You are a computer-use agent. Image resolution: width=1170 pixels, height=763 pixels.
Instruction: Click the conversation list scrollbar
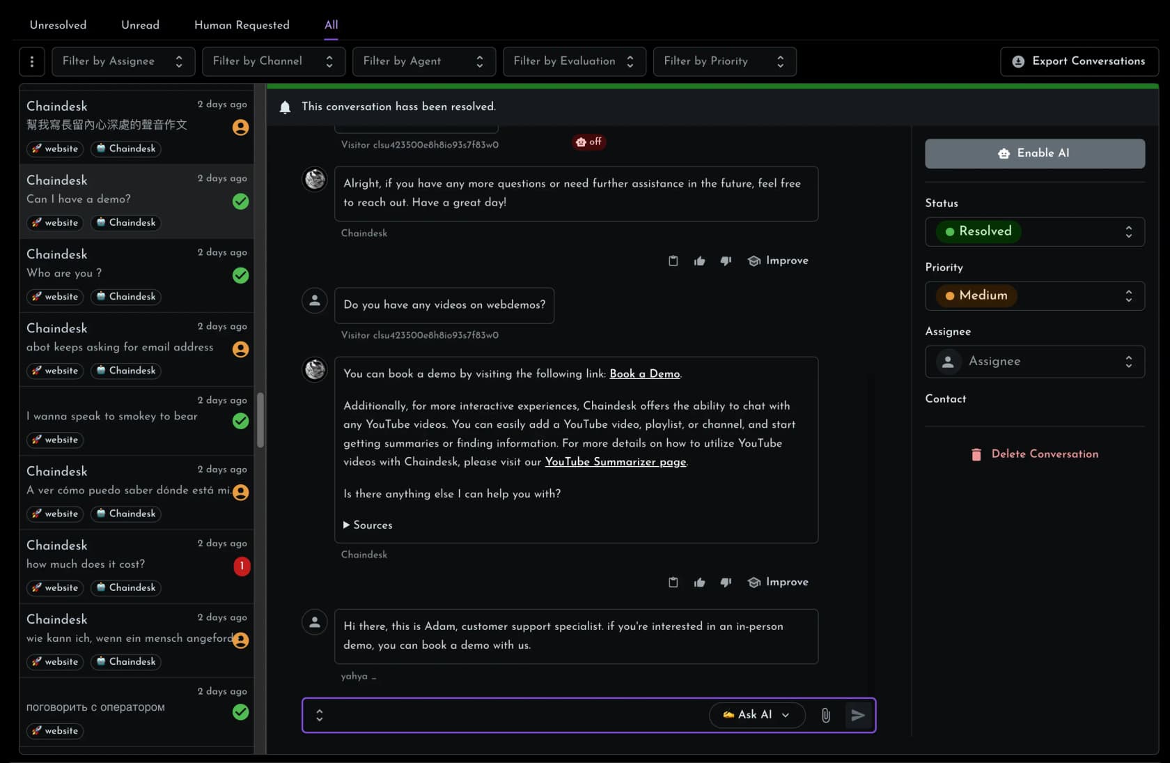[x=260, y=420]
